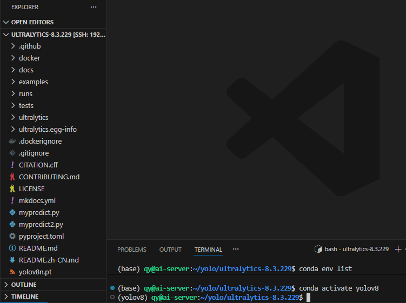Click the CITATION.cff exclamation icon
Image resolution: width=406 pixels, height=303 pixels.
(x=12, y=165)
